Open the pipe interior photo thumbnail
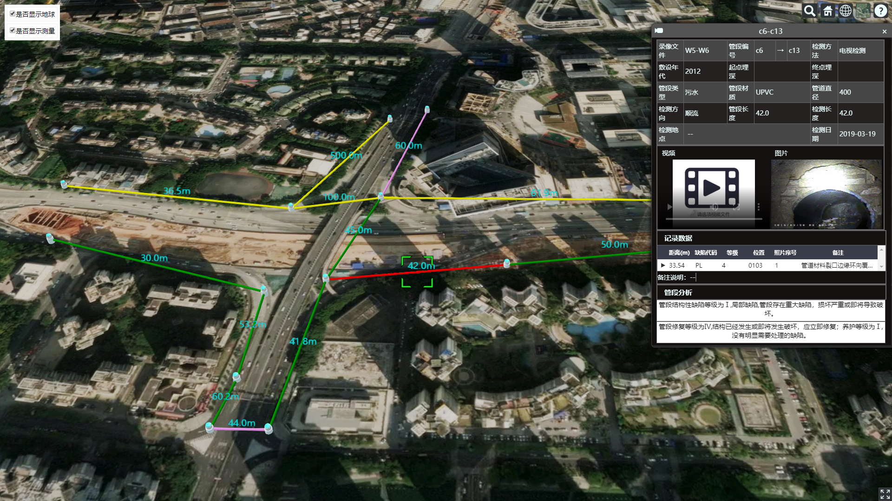This screenshot has width=892, height=501. pyautogui.click(x=826, y=194)
